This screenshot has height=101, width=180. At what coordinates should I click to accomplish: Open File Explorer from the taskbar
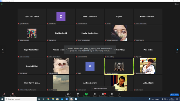[x=53, y=99]
